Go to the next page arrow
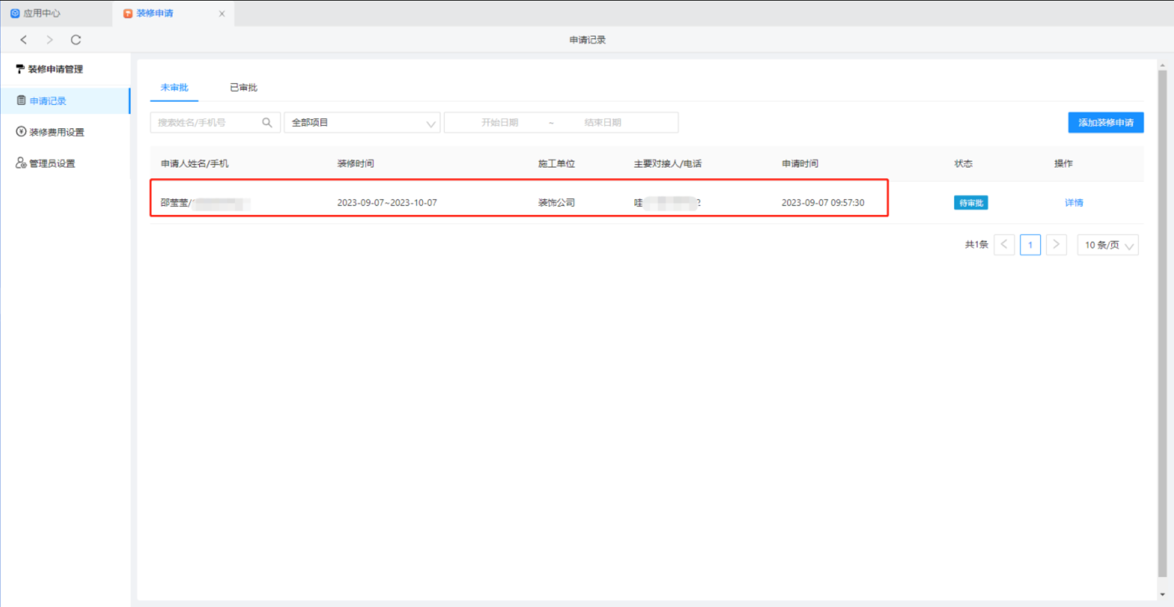 pos(1056,245)
